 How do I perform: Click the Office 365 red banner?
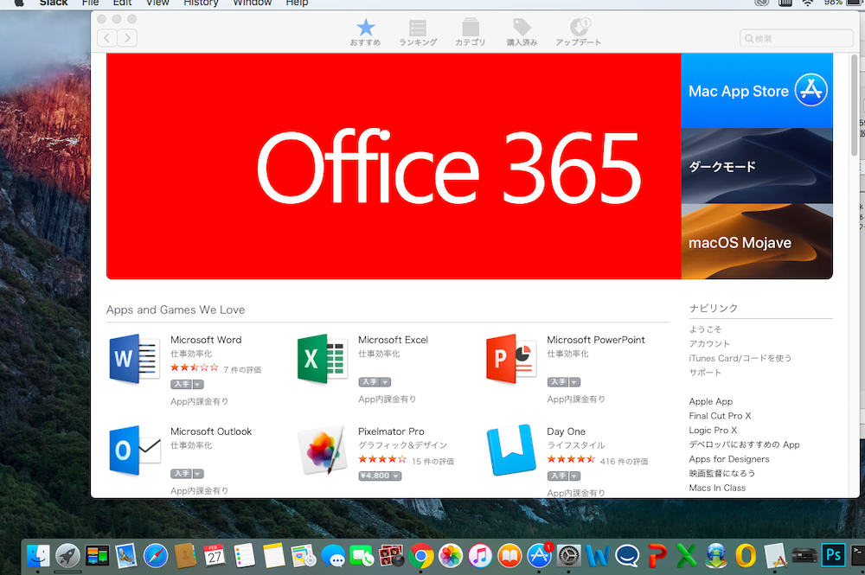click(x=394, y=166)
